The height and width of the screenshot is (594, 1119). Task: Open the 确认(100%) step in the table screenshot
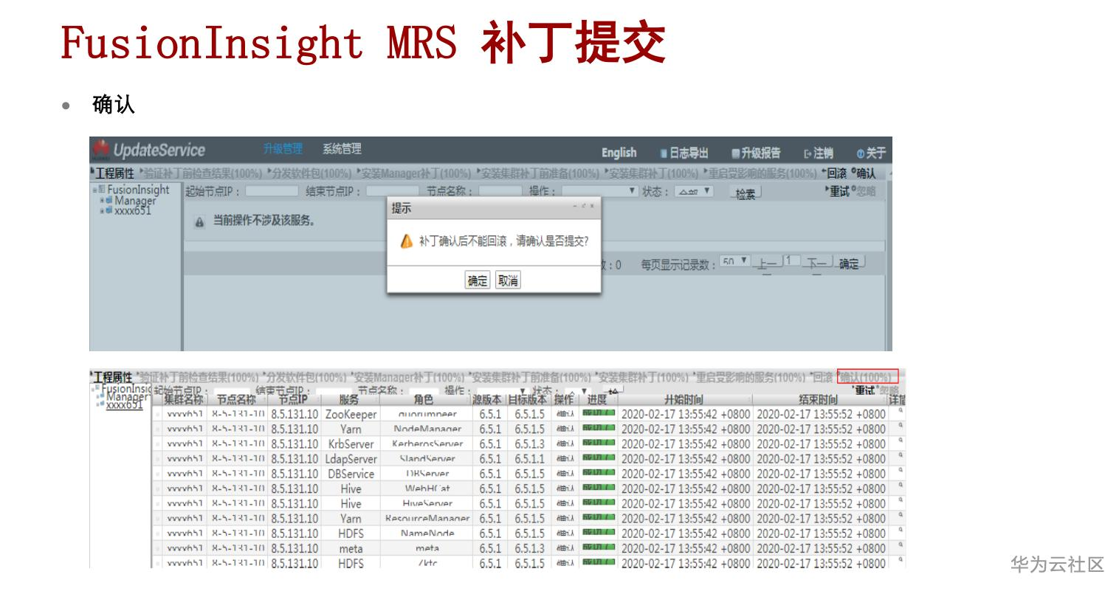tap(867, 377)
